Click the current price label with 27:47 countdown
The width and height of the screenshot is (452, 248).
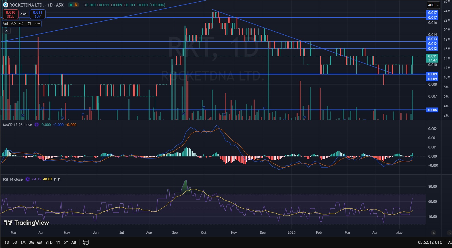(x=432, y=58)
